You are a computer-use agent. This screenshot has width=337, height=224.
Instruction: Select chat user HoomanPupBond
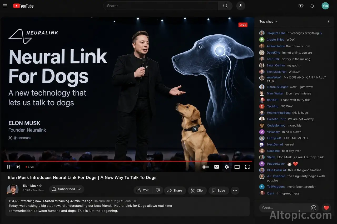pos(279,113)
